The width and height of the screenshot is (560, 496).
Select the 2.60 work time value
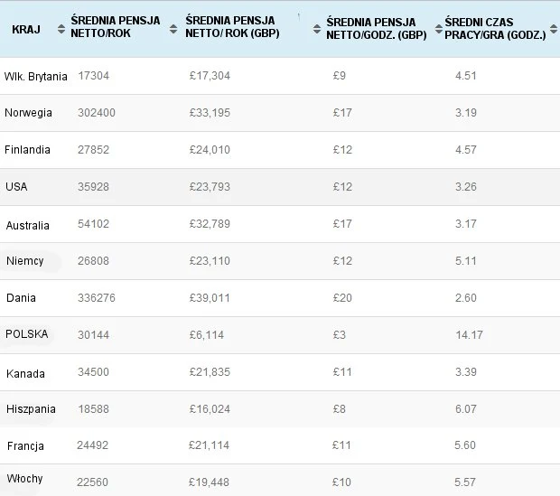coord(466,297)
